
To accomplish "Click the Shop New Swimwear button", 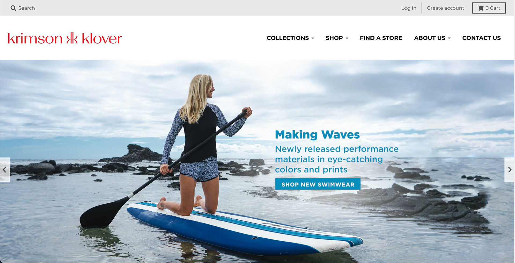I will pyautogui.click(x=318, y=184).
